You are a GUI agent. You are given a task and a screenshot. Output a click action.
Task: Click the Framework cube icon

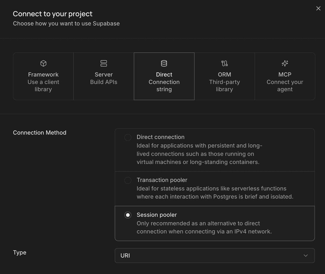pyautogui.click(x=43, y=63)
